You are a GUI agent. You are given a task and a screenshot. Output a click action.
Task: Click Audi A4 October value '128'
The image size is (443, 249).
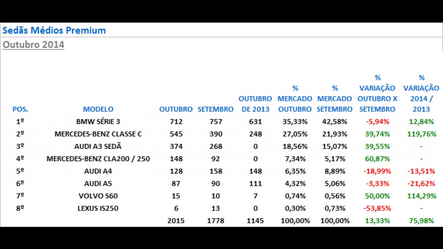(x=176, y=171)
